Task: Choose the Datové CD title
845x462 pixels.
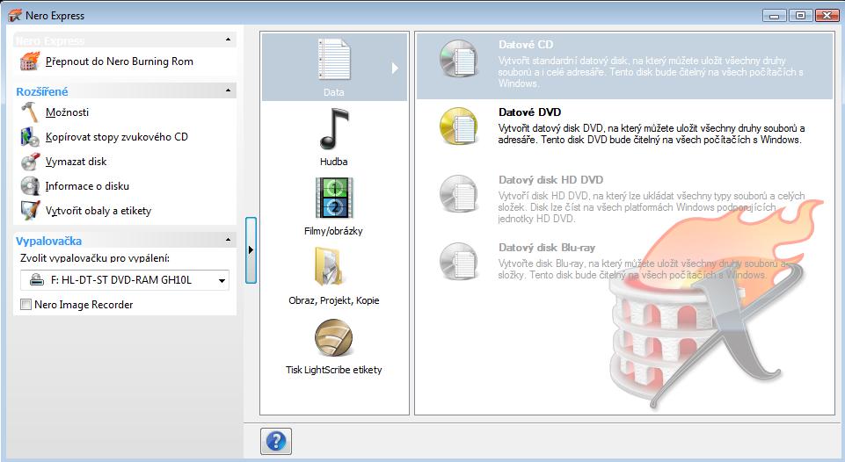Action: [x=526, y=45]
